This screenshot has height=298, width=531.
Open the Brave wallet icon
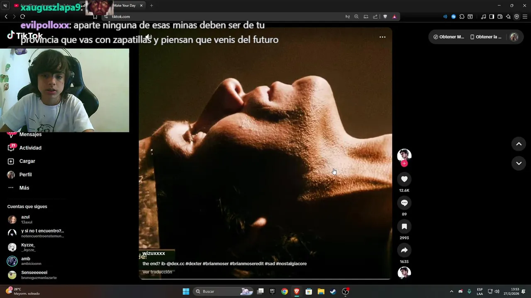click(x=500, y=17)
